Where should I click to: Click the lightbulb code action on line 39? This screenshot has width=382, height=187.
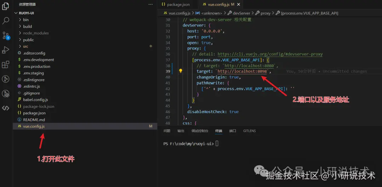pyautogui.click(x=180, y=71)
